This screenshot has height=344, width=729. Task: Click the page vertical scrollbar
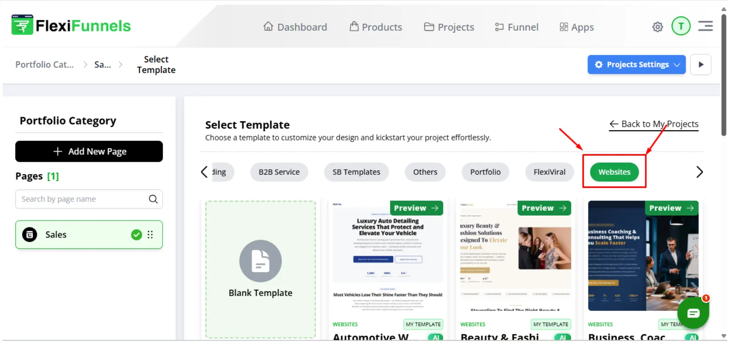724,75
